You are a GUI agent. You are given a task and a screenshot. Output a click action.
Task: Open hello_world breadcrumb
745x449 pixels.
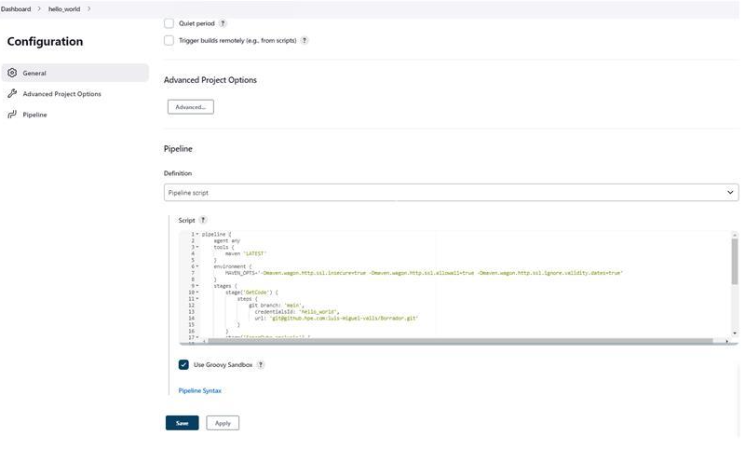64,9
